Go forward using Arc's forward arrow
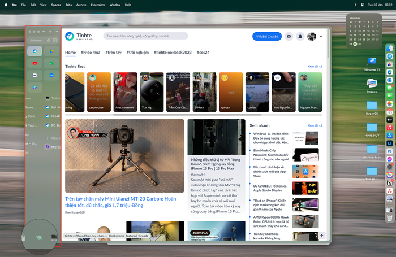Screen dimensions: 396x257 [x=50, y=31]
